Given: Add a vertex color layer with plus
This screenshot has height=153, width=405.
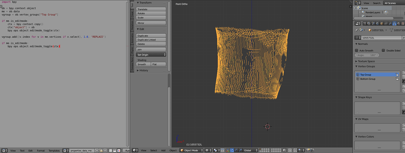Looking at the screenshot, I should tap(404, 143).
